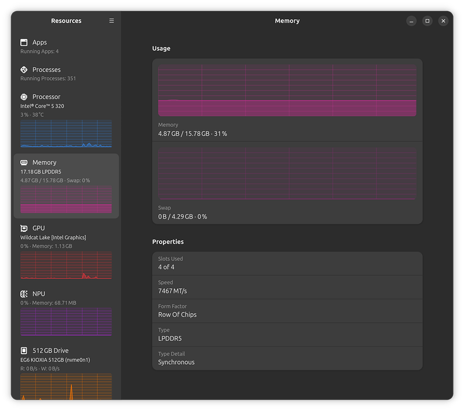Select the Type Detail 'Synchronous' row
The image size is (464, 410).
coord(287,358)
